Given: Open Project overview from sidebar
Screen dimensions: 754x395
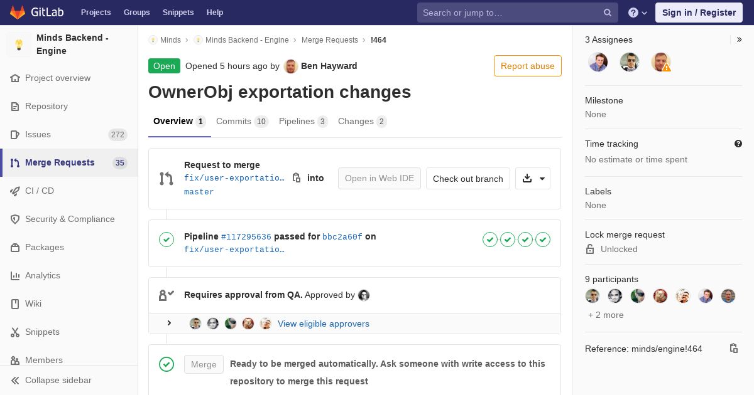Looking at the screenshot, I should tap(58, 78).
